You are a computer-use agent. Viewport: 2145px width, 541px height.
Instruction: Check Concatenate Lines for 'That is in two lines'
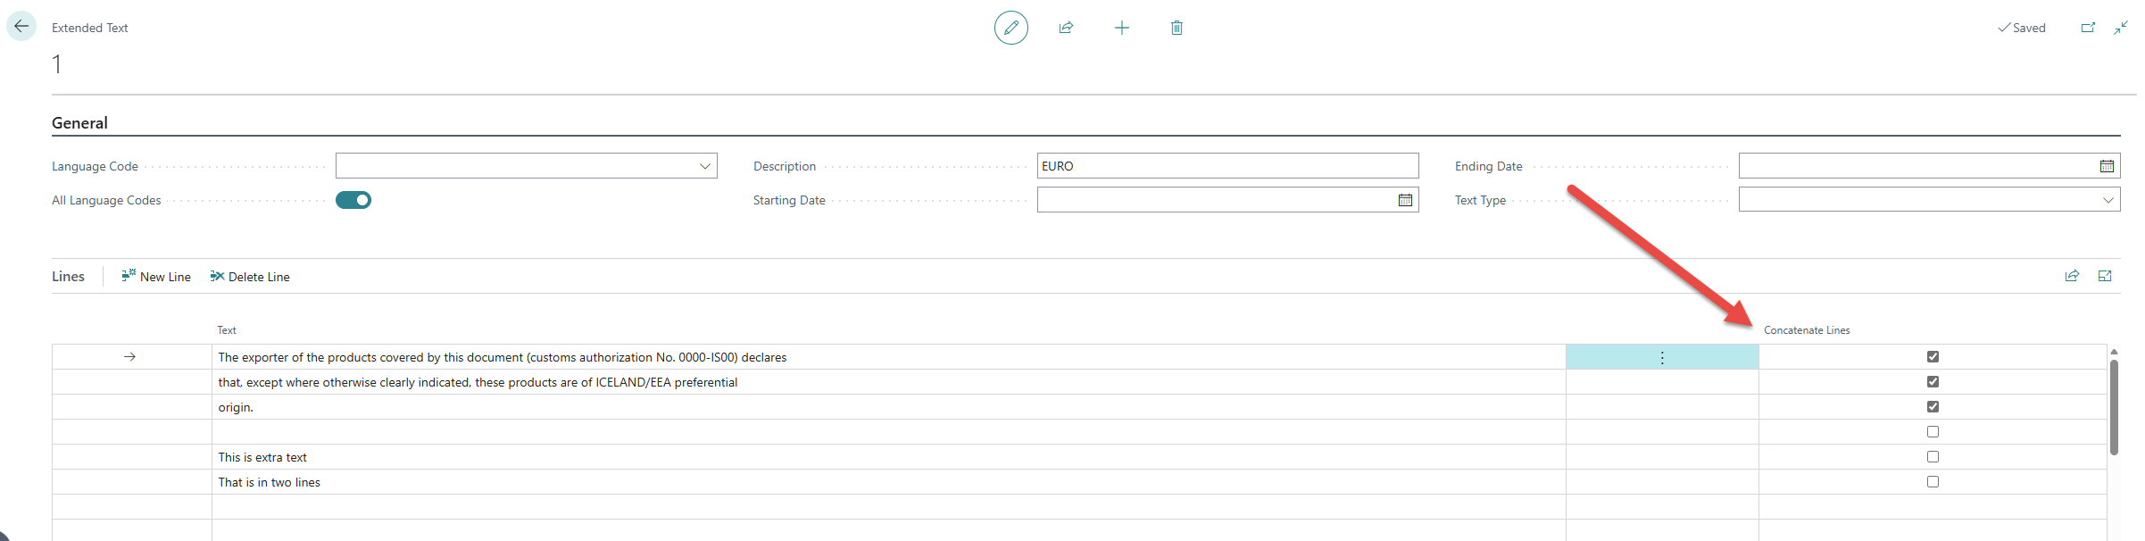coord(1933,482)
